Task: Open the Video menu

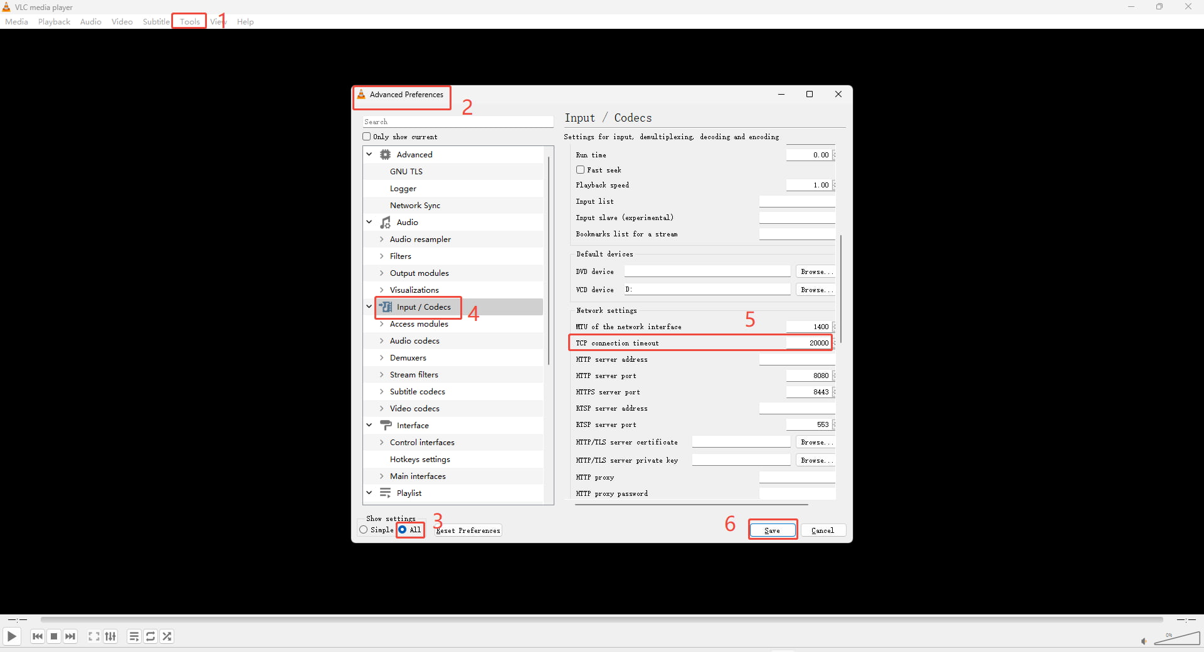Action: (x=122, y=21)
